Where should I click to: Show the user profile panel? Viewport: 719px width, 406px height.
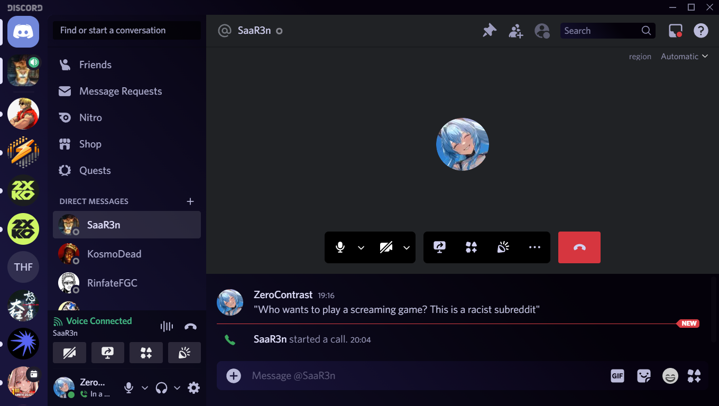(x=542, y=31)
